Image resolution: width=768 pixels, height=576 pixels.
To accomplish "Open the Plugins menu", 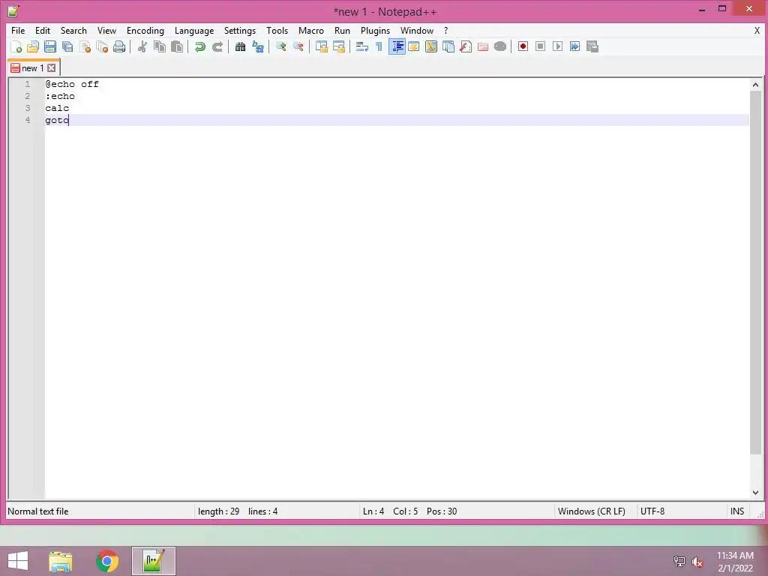I will (x=375, y=30).
